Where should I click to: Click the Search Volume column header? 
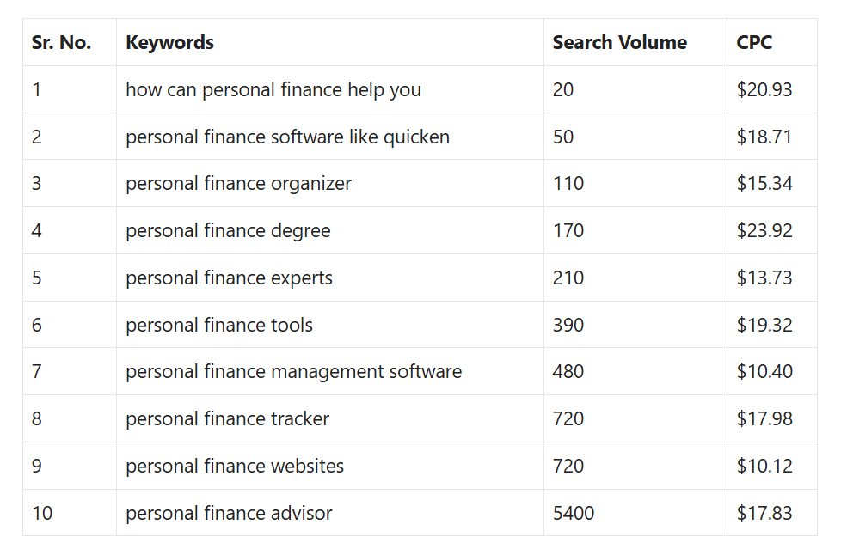click(619, 42)
